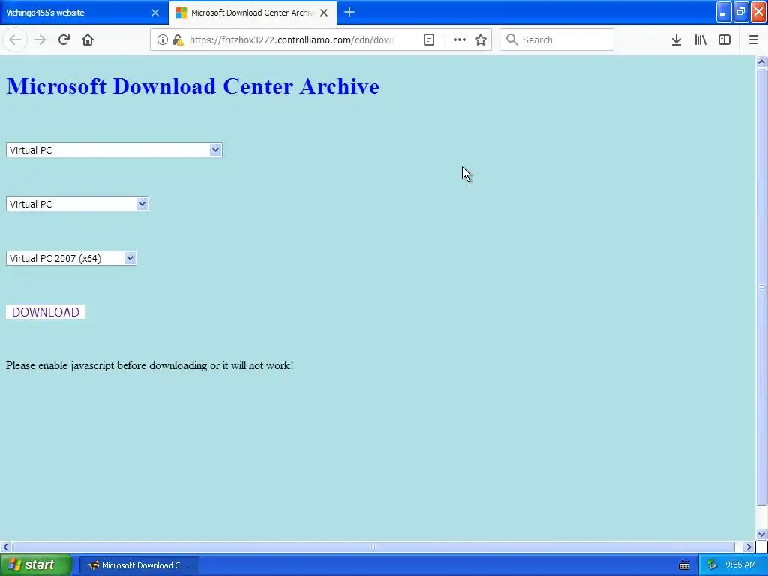Viewport: 768px width, 576px height.
Task: Open page actions three-dots menu
Action: [460, 40]
